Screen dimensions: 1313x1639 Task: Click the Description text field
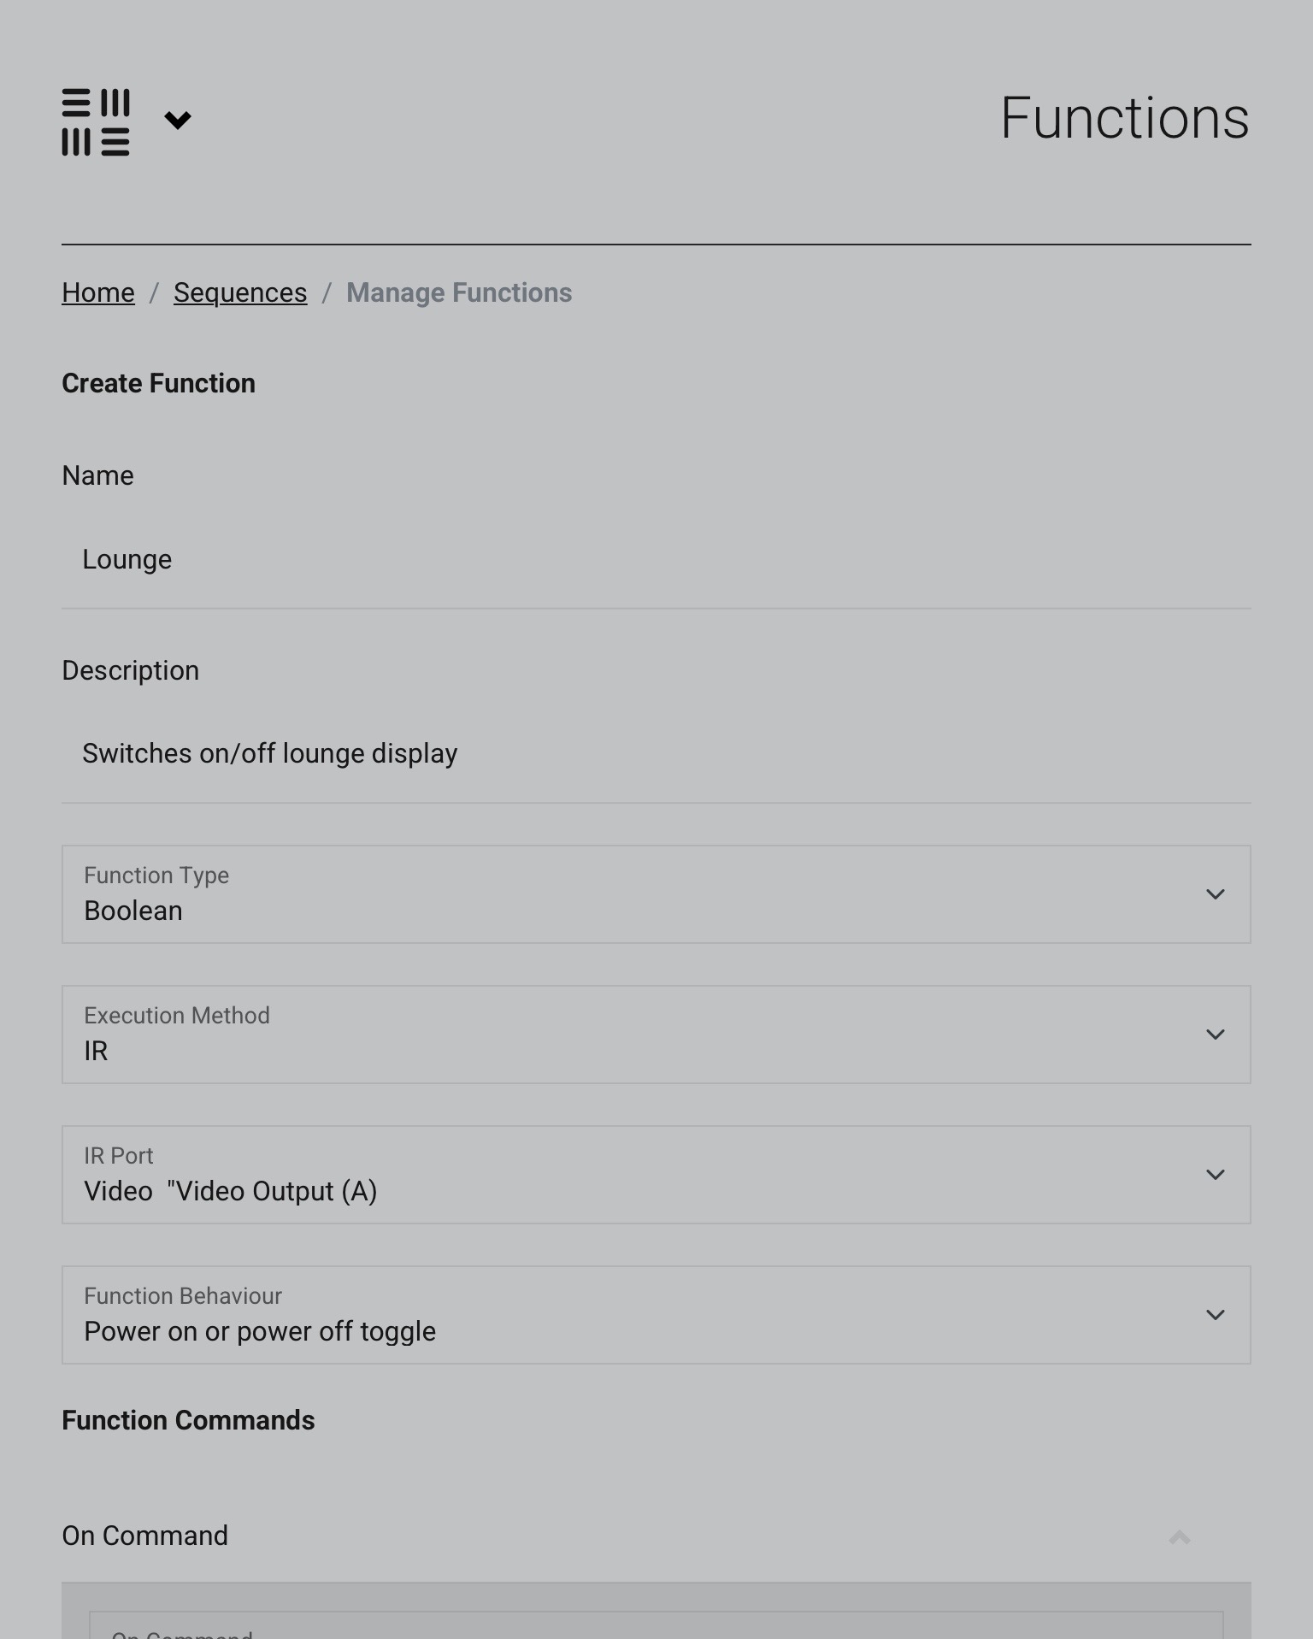[x=656, y=754]
